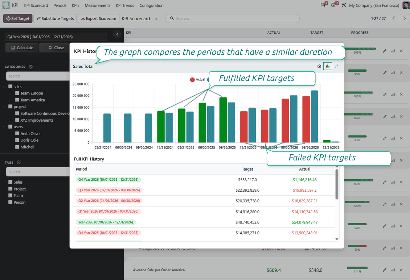This screenshot has width=410, height=280.
Task: Enable the XYZ Improvements checkbox
Action: coord(17,120)
